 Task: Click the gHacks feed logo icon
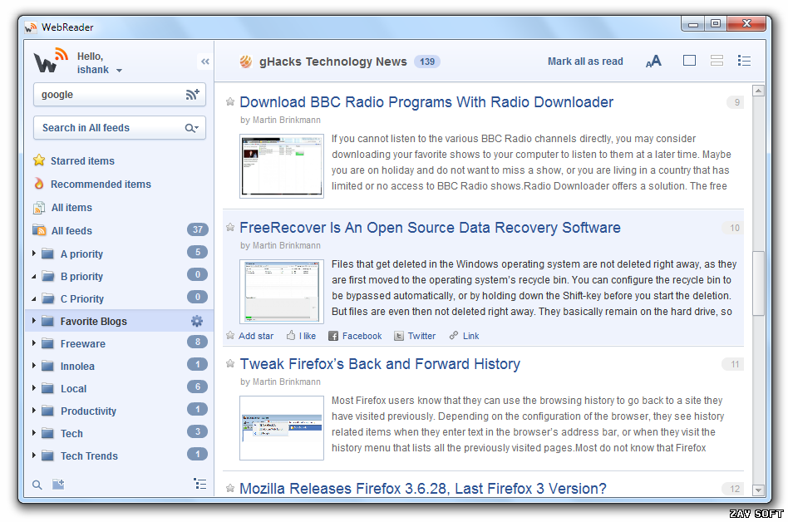246,62
